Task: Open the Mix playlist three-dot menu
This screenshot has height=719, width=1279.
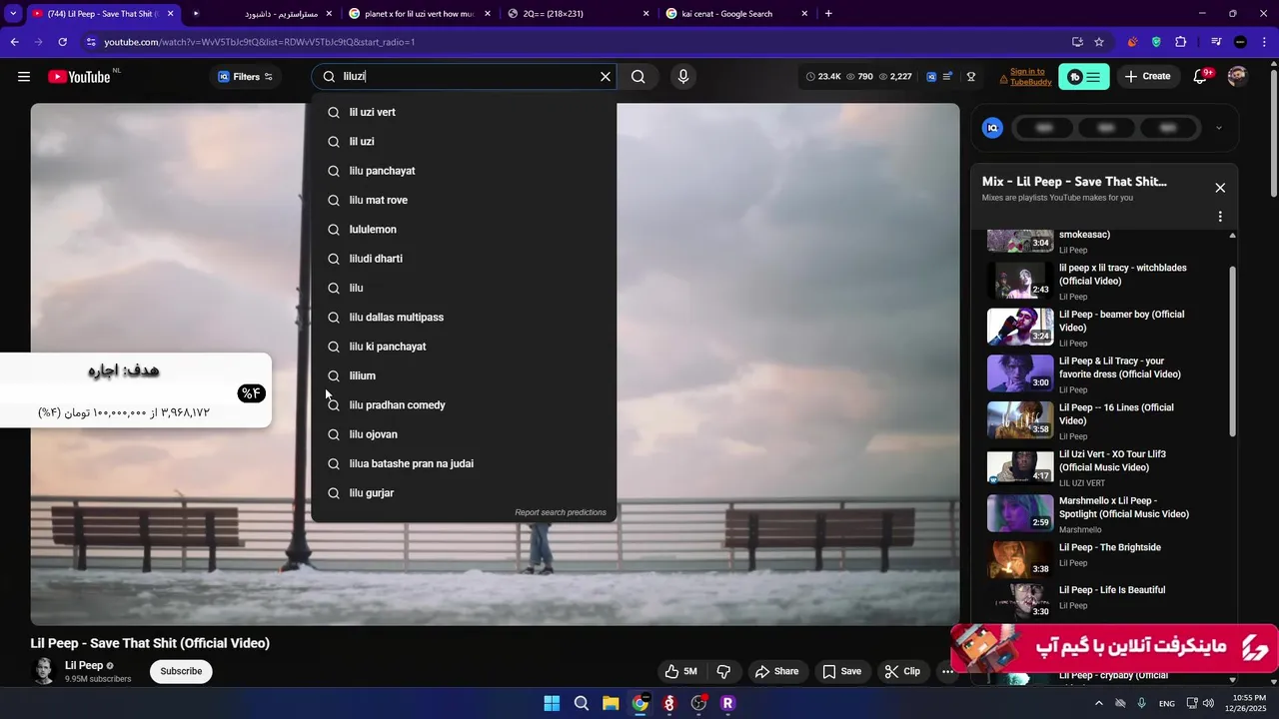Action: pos(1220,217)
